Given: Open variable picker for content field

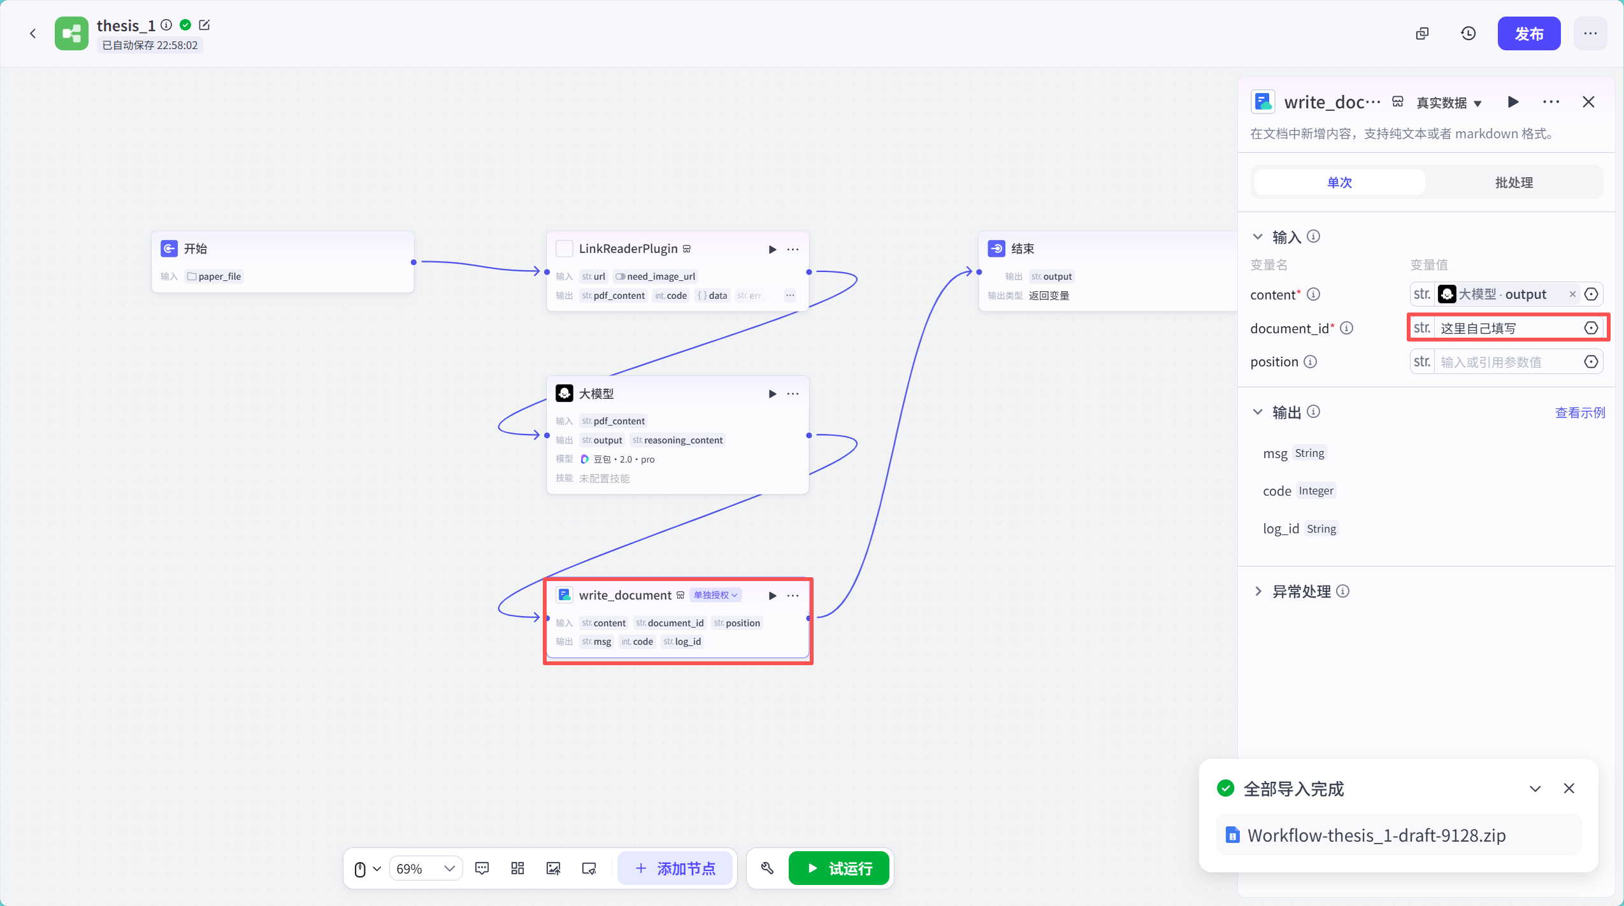Looking at the screenshot, I should [x=1591, y=294].
